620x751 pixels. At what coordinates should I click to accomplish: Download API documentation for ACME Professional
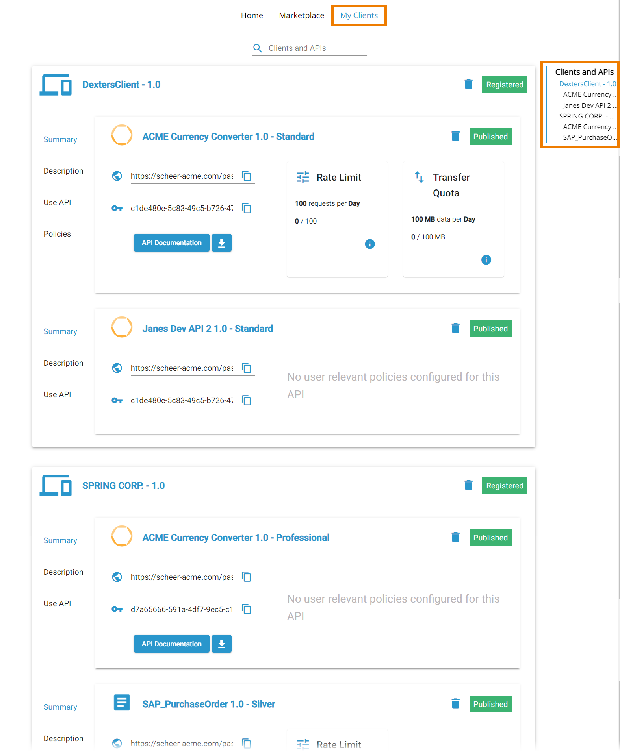pyautogui.click(x=222, y=644)
